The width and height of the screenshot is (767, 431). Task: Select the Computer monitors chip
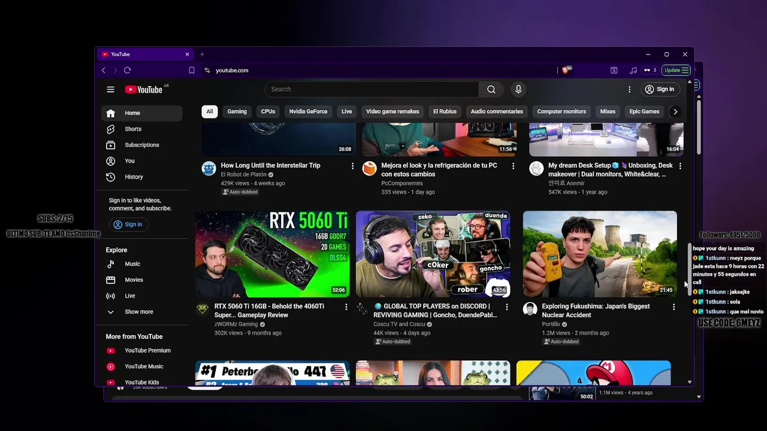tap(561, 111)
